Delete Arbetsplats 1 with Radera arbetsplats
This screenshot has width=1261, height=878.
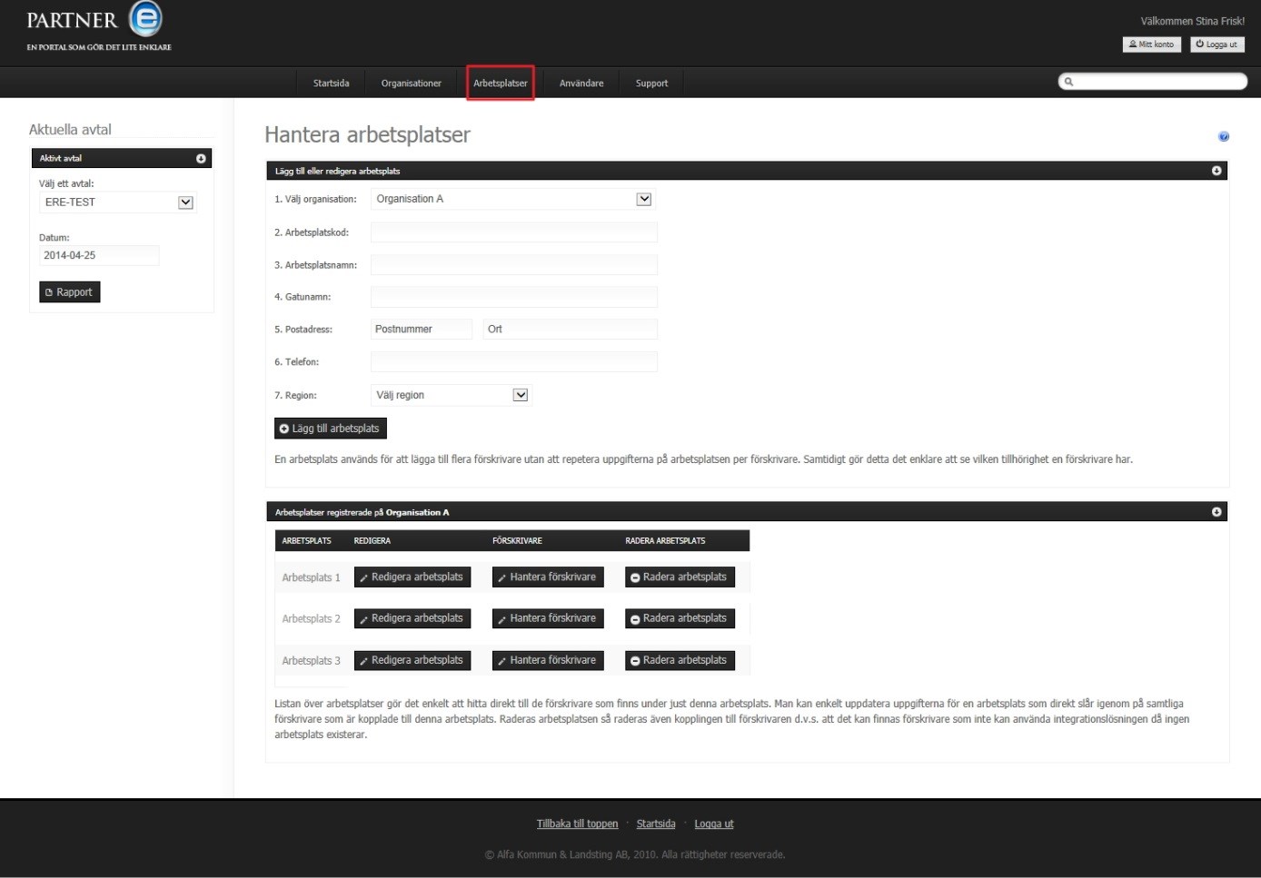[680, 577]
